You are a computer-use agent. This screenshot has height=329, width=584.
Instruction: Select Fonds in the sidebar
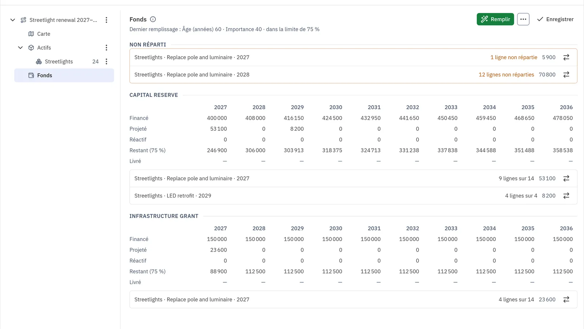64,75
